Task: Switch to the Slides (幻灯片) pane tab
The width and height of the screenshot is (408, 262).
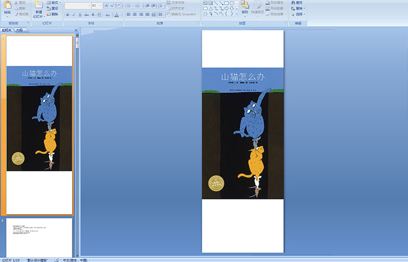Action: [7, 30]
